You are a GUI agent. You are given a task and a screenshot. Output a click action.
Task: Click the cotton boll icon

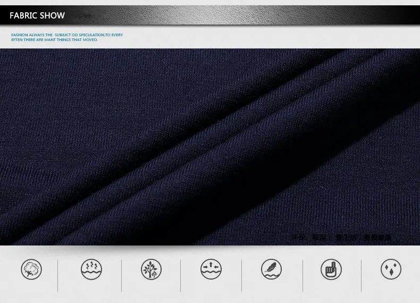(x=31, y=269)
